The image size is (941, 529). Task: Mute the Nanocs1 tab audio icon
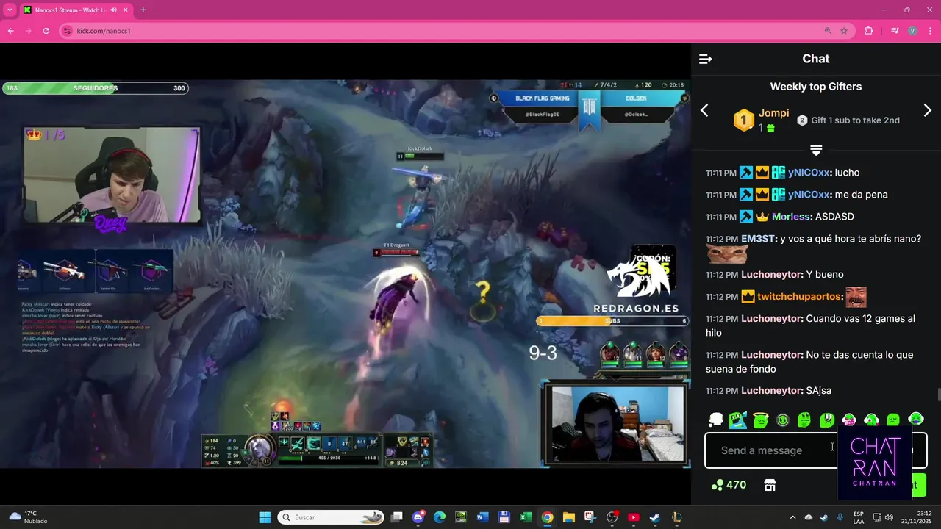coord(114,10)
